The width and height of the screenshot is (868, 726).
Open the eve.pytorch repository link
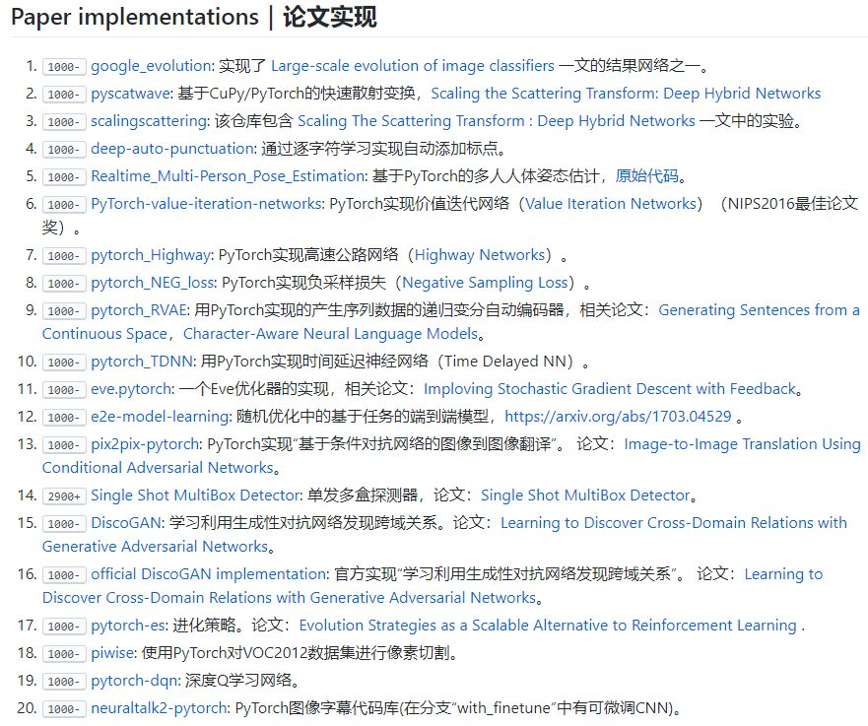[131, 389]
